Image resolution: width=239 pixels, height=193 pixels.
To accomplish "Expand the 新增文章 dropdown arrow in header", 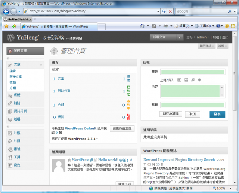I will click(179, 37).
